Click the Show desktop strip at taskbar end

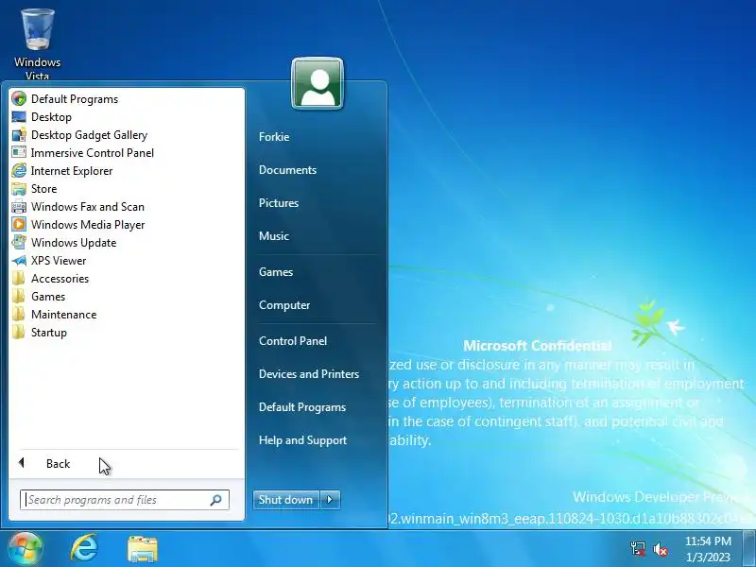tap(749, 549)
